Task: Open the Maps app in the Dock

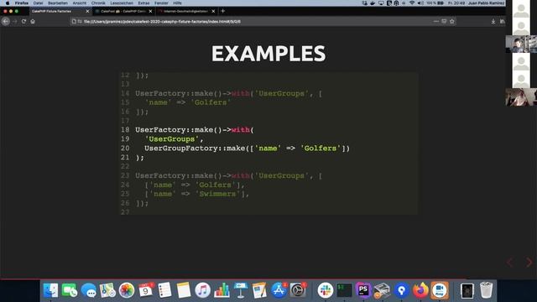Action: pyautogui.click(x=107, y=290)
